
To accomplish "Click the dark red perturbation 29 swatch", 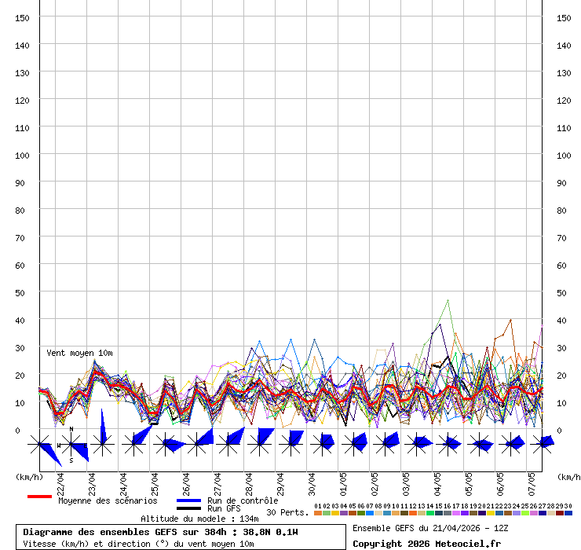I will (x=560, y=513).
